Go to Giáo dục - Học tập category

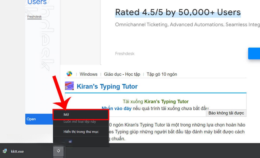[122, 74]
